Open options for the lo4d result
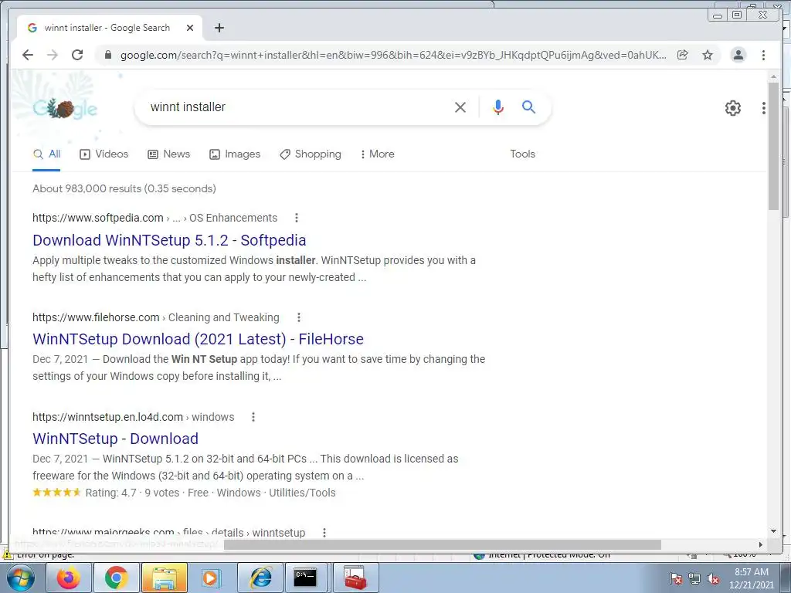This screenshot has width=791, height=593. coord(253,417)
